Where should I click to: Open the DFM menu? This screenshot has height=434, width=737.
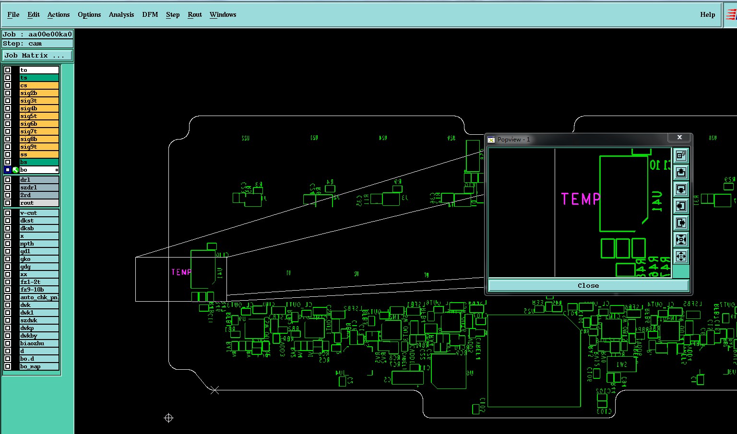[x=150, y=14]
